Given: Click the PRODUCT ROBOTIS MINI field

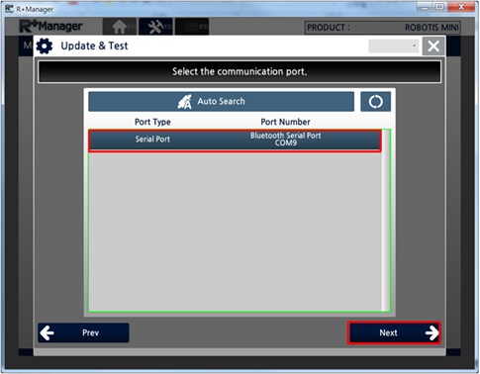Looking at the screenshot, I should tap(383, 28).
